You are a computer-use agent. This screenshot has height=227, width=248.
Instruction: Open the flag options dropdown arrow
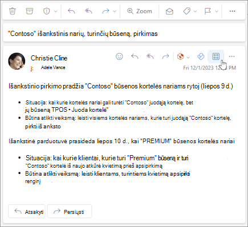tap(217, 11)
